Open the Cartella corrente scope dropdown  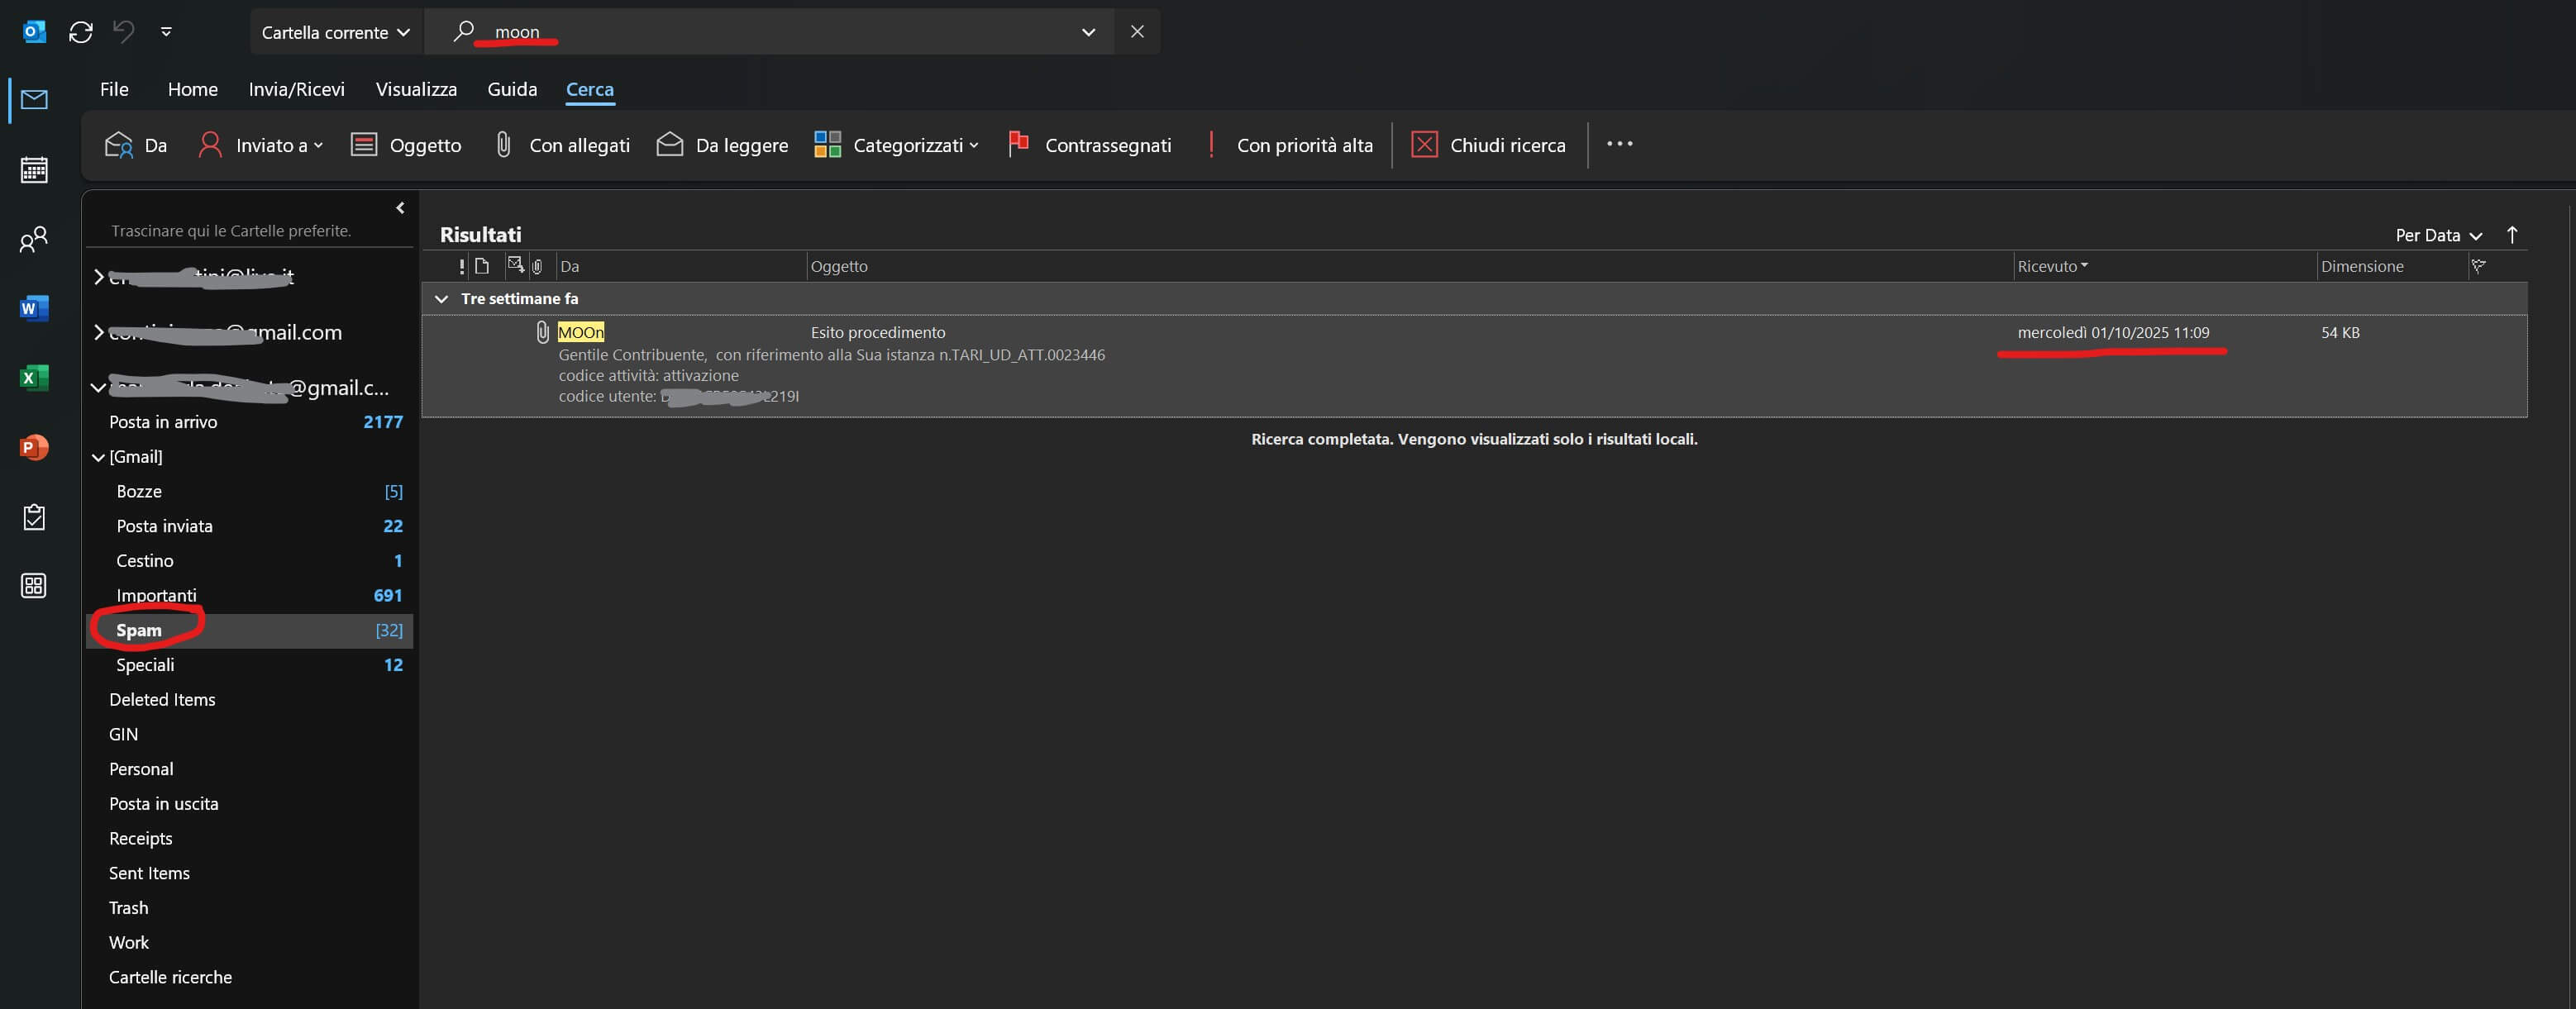(335, 32)
